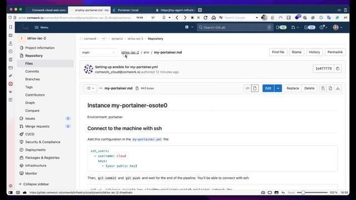Click the bookmark icon in address bar
Image resolution: width=356 pixels, height=200 pixels.
(164, 17)
